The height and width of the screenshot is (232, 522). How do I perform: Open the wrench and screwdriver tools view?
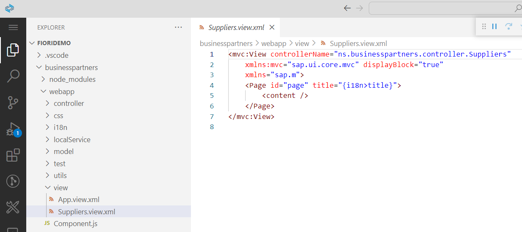tap(13, 208)
